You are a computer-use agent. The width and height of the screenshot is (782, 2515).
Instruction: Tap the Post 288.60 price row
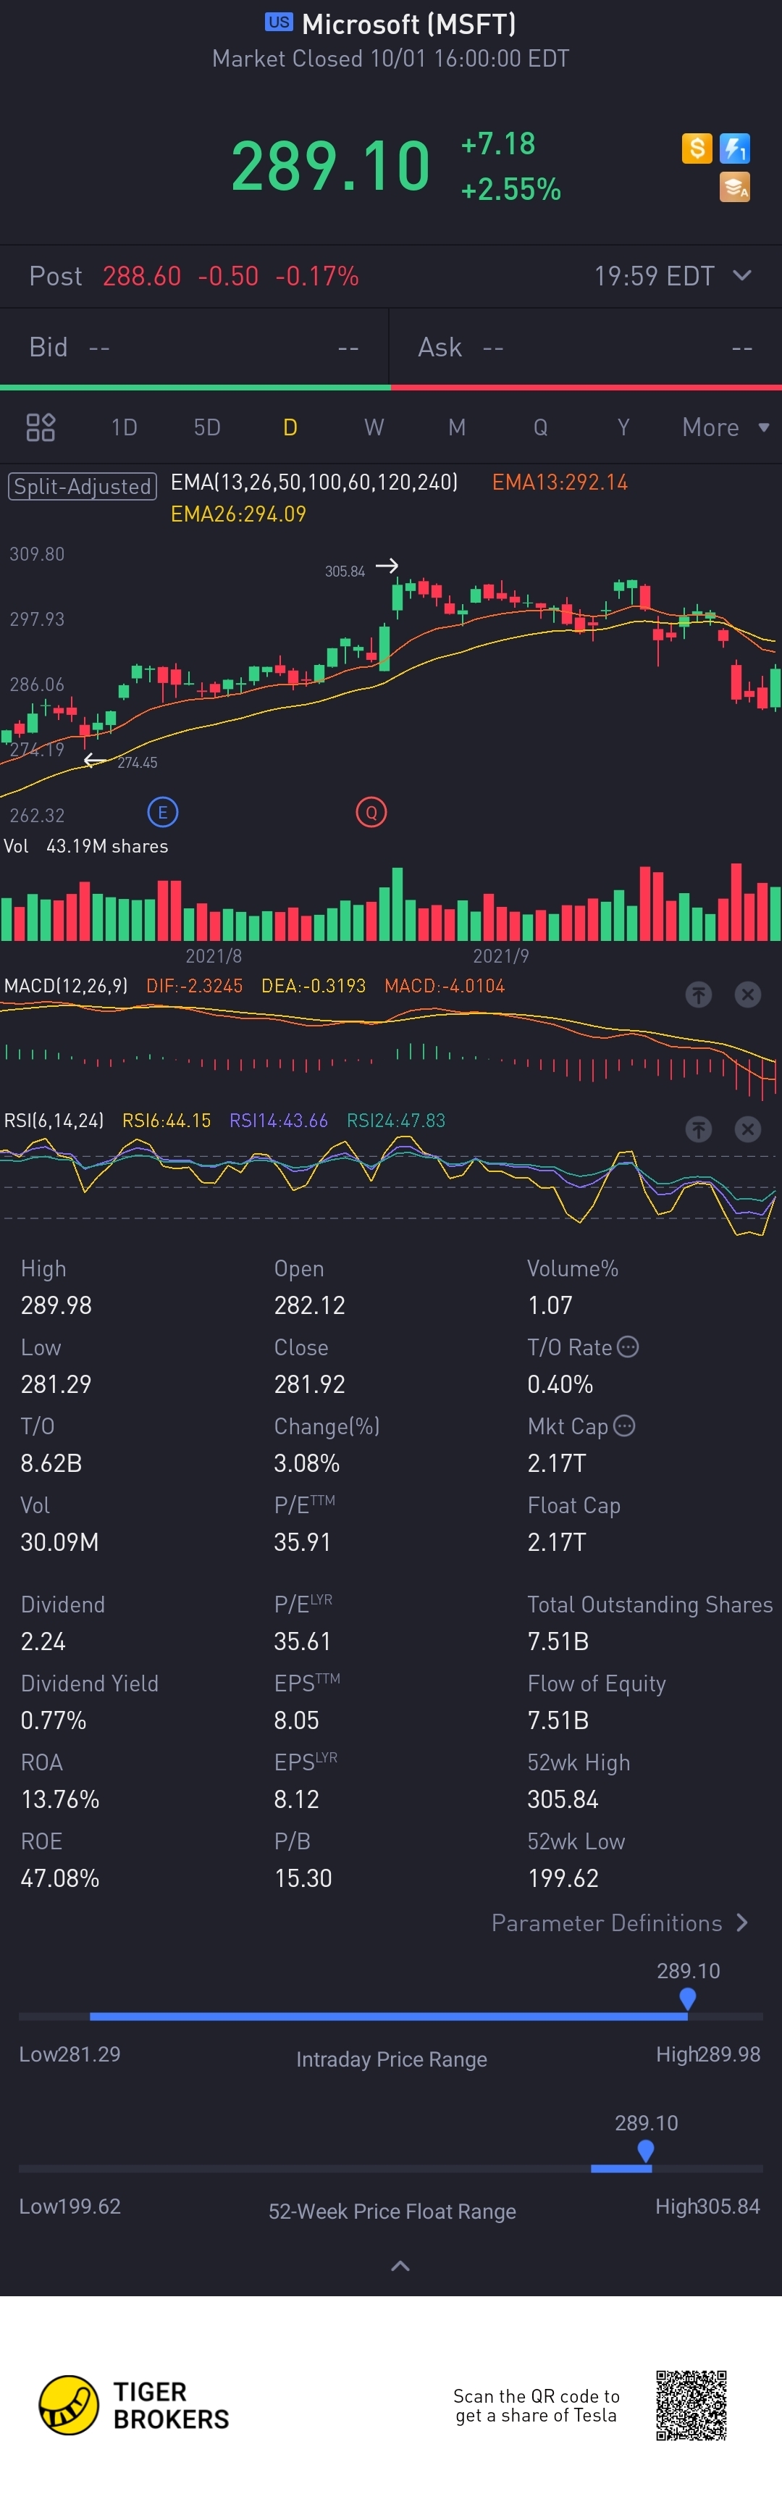coord(390,276)
